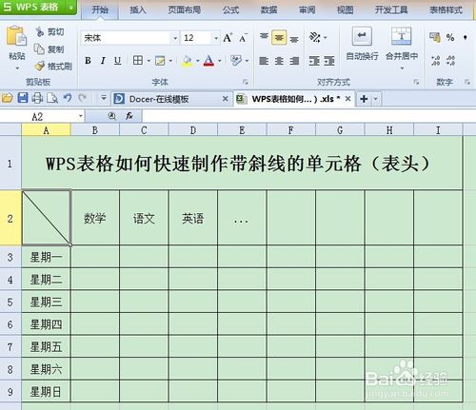
Task: Increase indent icon
Action: click(329, 61)
